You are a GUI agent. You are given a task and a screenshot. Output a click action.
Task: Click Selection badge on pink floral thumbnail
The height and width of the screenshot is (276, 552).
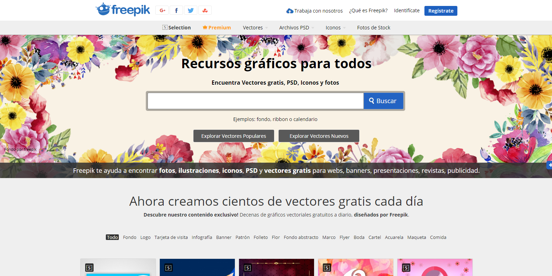tap(406, 268)
